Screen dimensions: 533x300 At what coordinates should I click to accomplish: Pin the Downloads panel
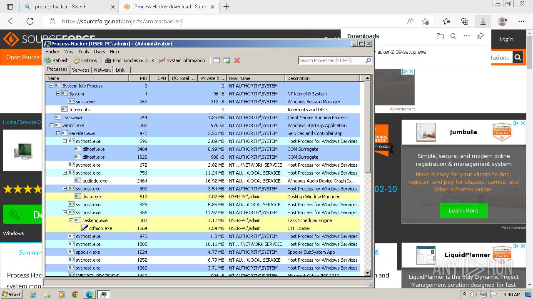(480, 36)
